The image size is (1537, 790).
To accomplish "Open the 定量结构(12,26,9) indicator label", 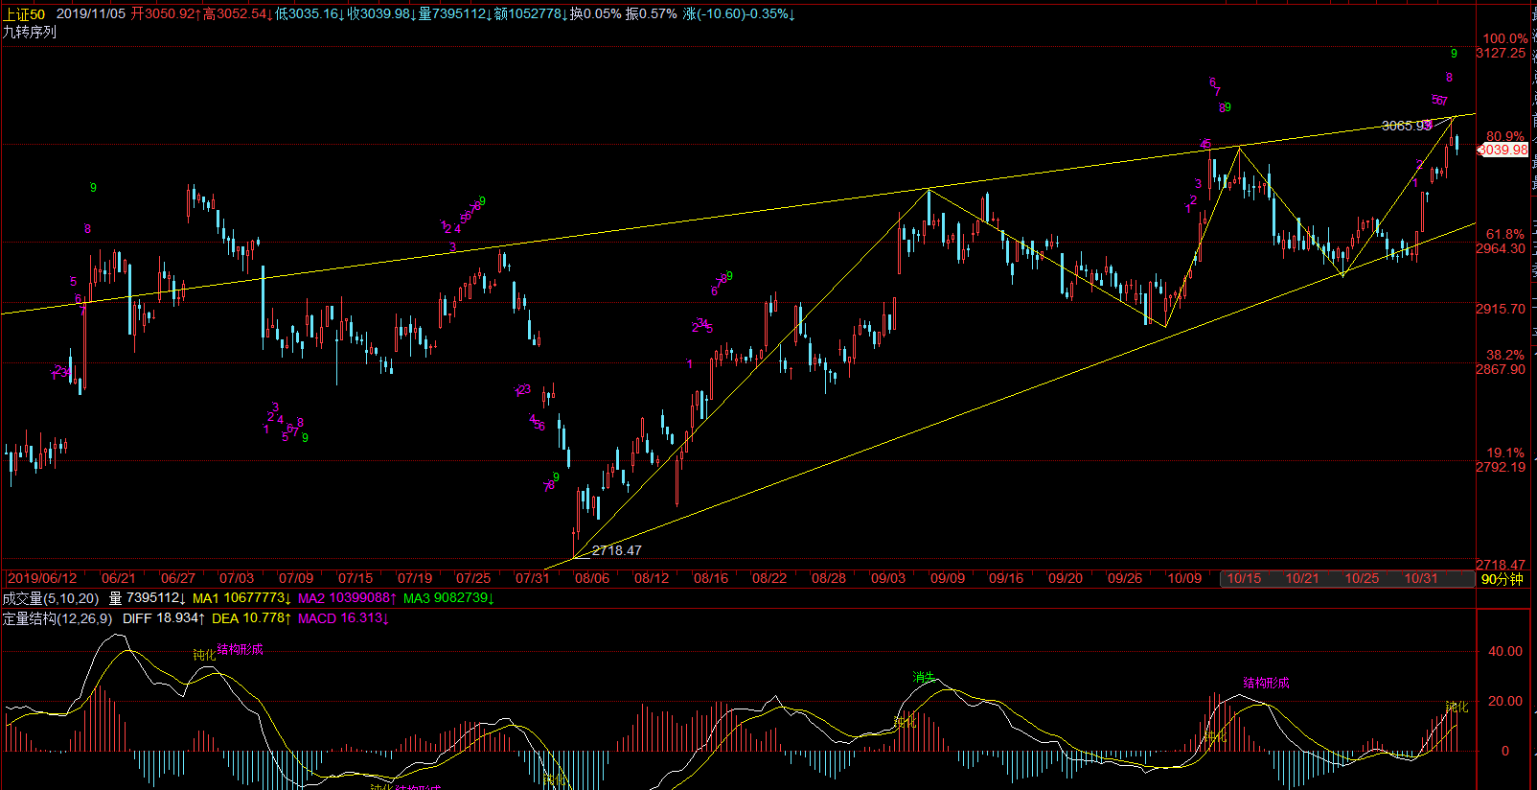I will click(x=57, y=618).
